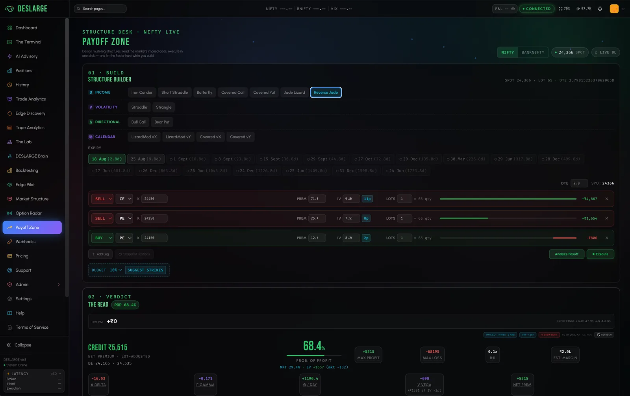Click the Execute button
The width and height of the screenshot is (630, 396).
point(600,254)
